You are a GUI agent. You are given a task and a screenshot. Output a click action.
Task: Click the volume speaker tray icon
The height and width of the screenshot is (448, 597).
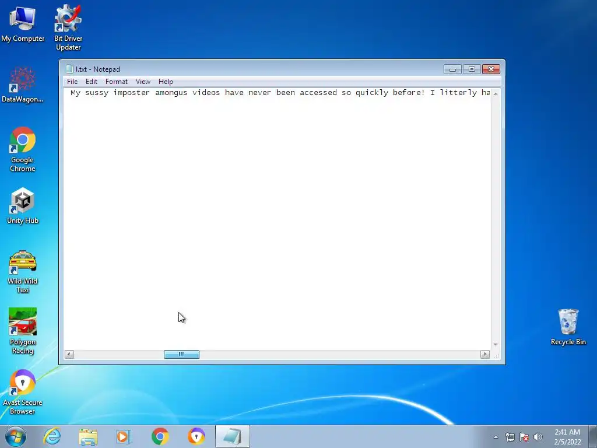click(x=538, y=437)
